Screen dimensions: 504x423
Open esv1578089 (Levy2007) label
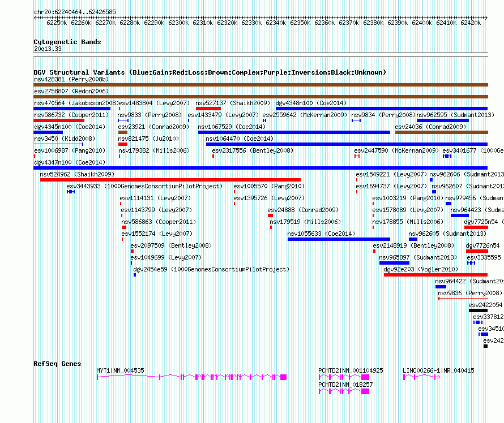coord(408,210)
